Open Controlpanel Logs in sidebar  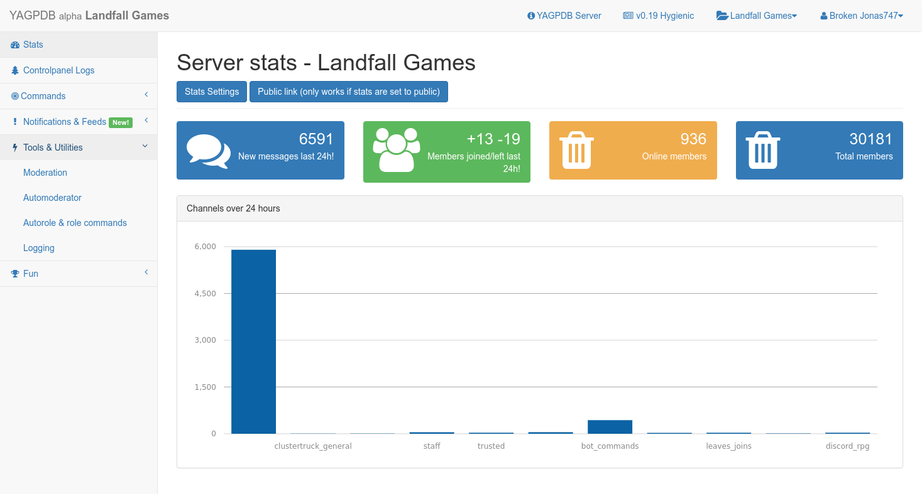click(79, 70)
